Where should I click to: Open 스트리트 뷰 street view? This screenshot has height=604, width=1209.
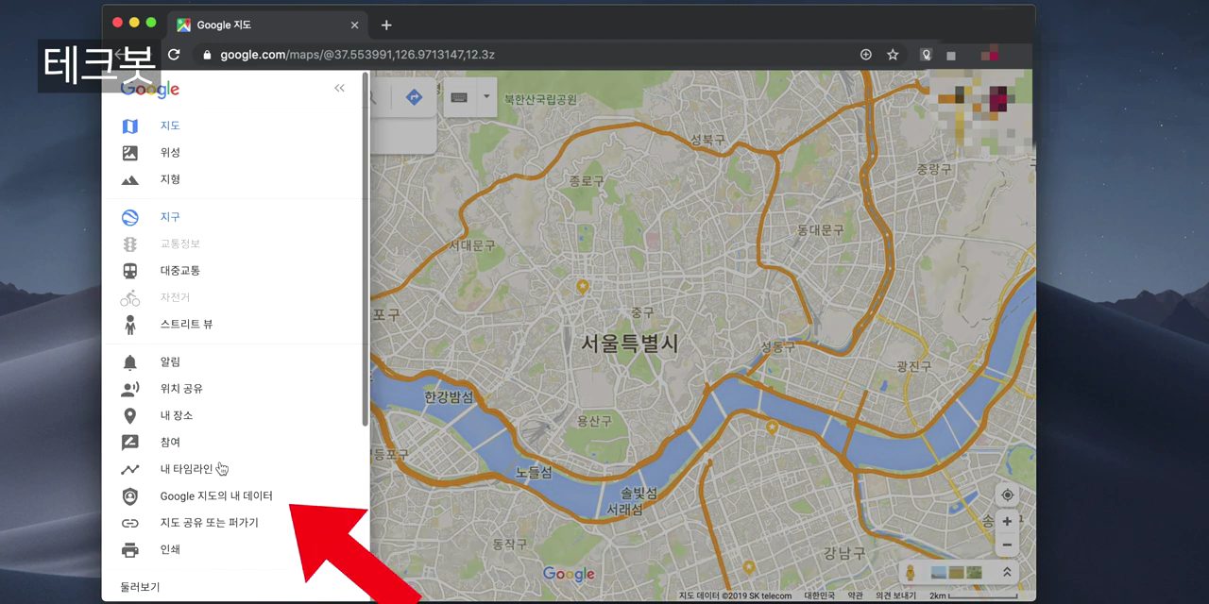pyautogui.click(x=186, y=325)
